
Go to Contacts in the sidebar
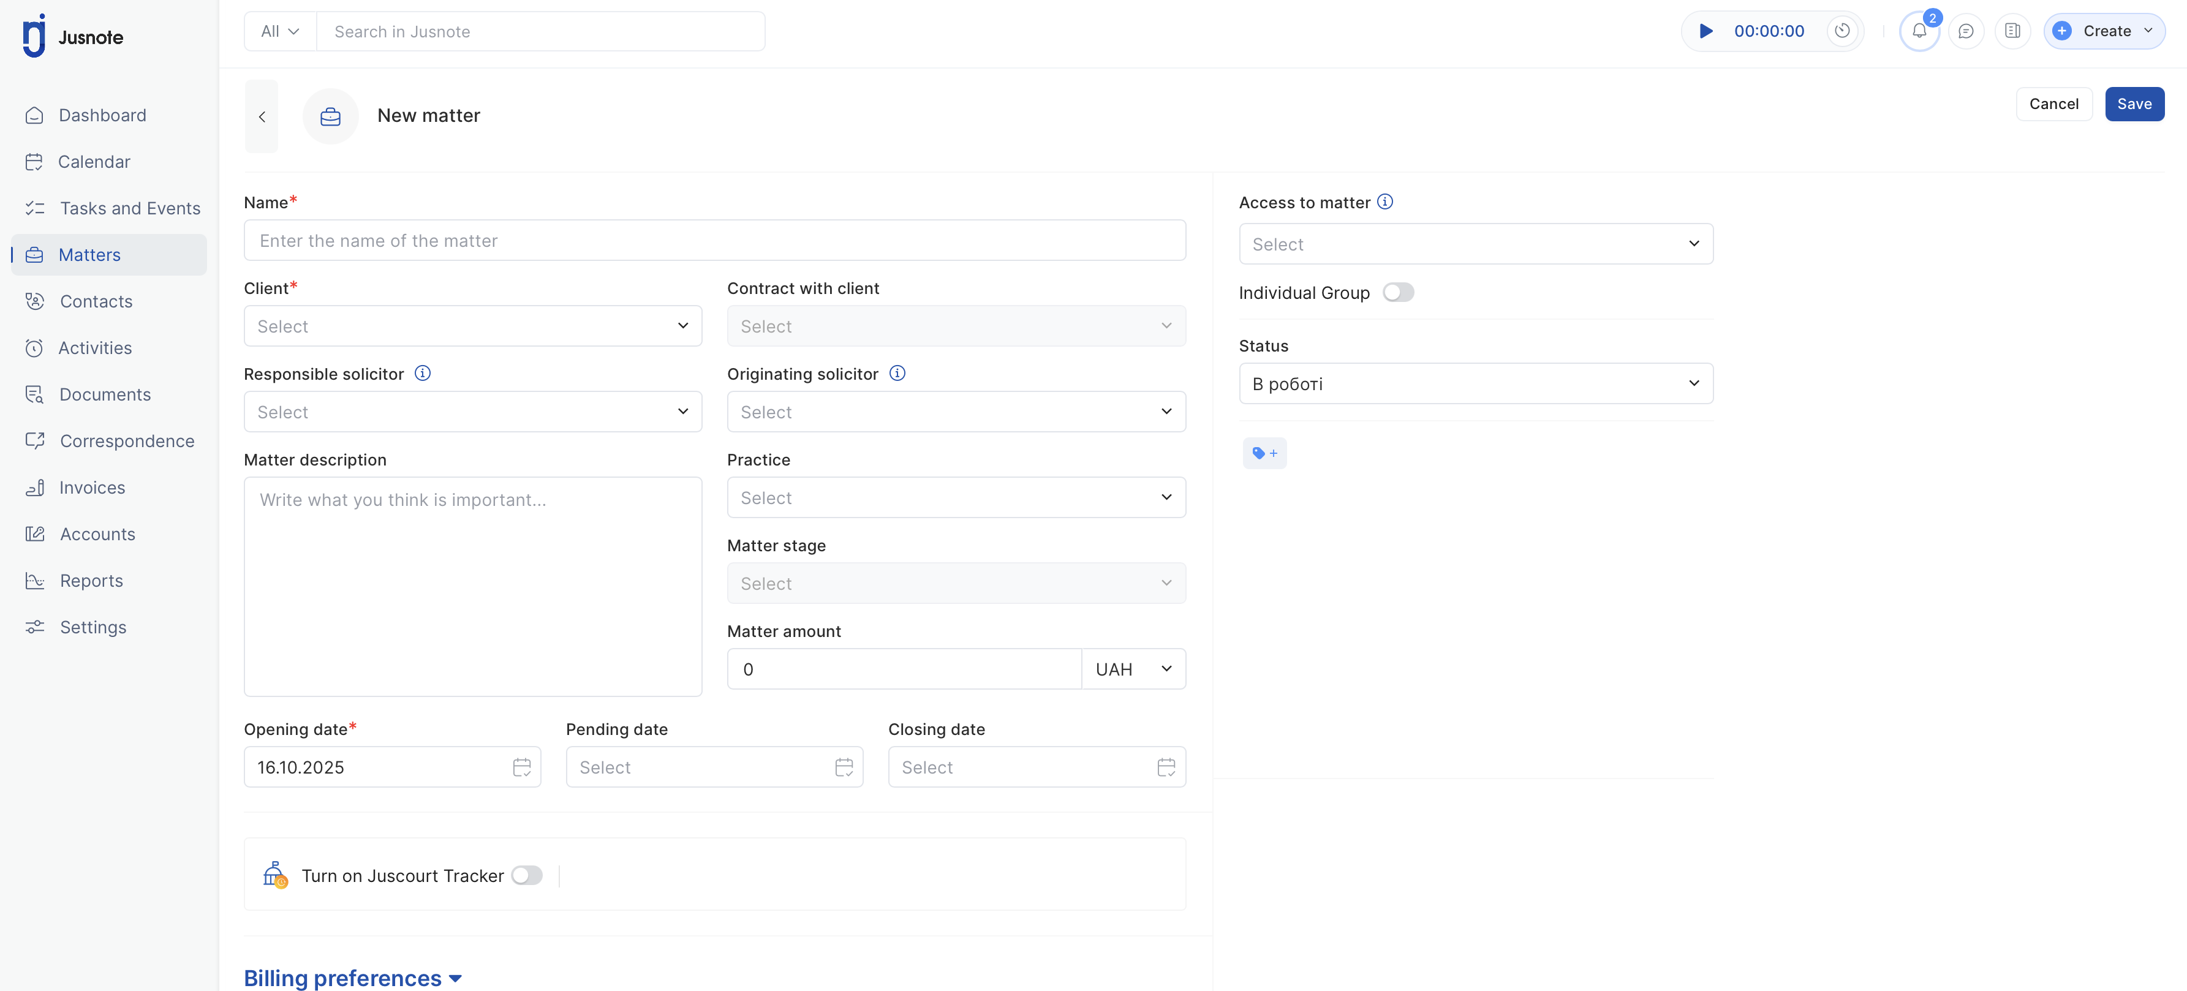point(96,301)
